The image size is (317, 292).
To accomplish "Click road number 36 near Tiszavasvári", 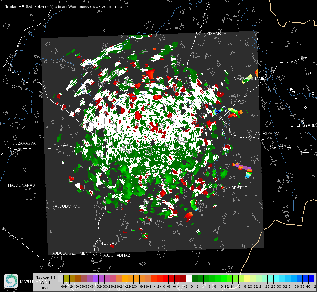I will 20,149.
